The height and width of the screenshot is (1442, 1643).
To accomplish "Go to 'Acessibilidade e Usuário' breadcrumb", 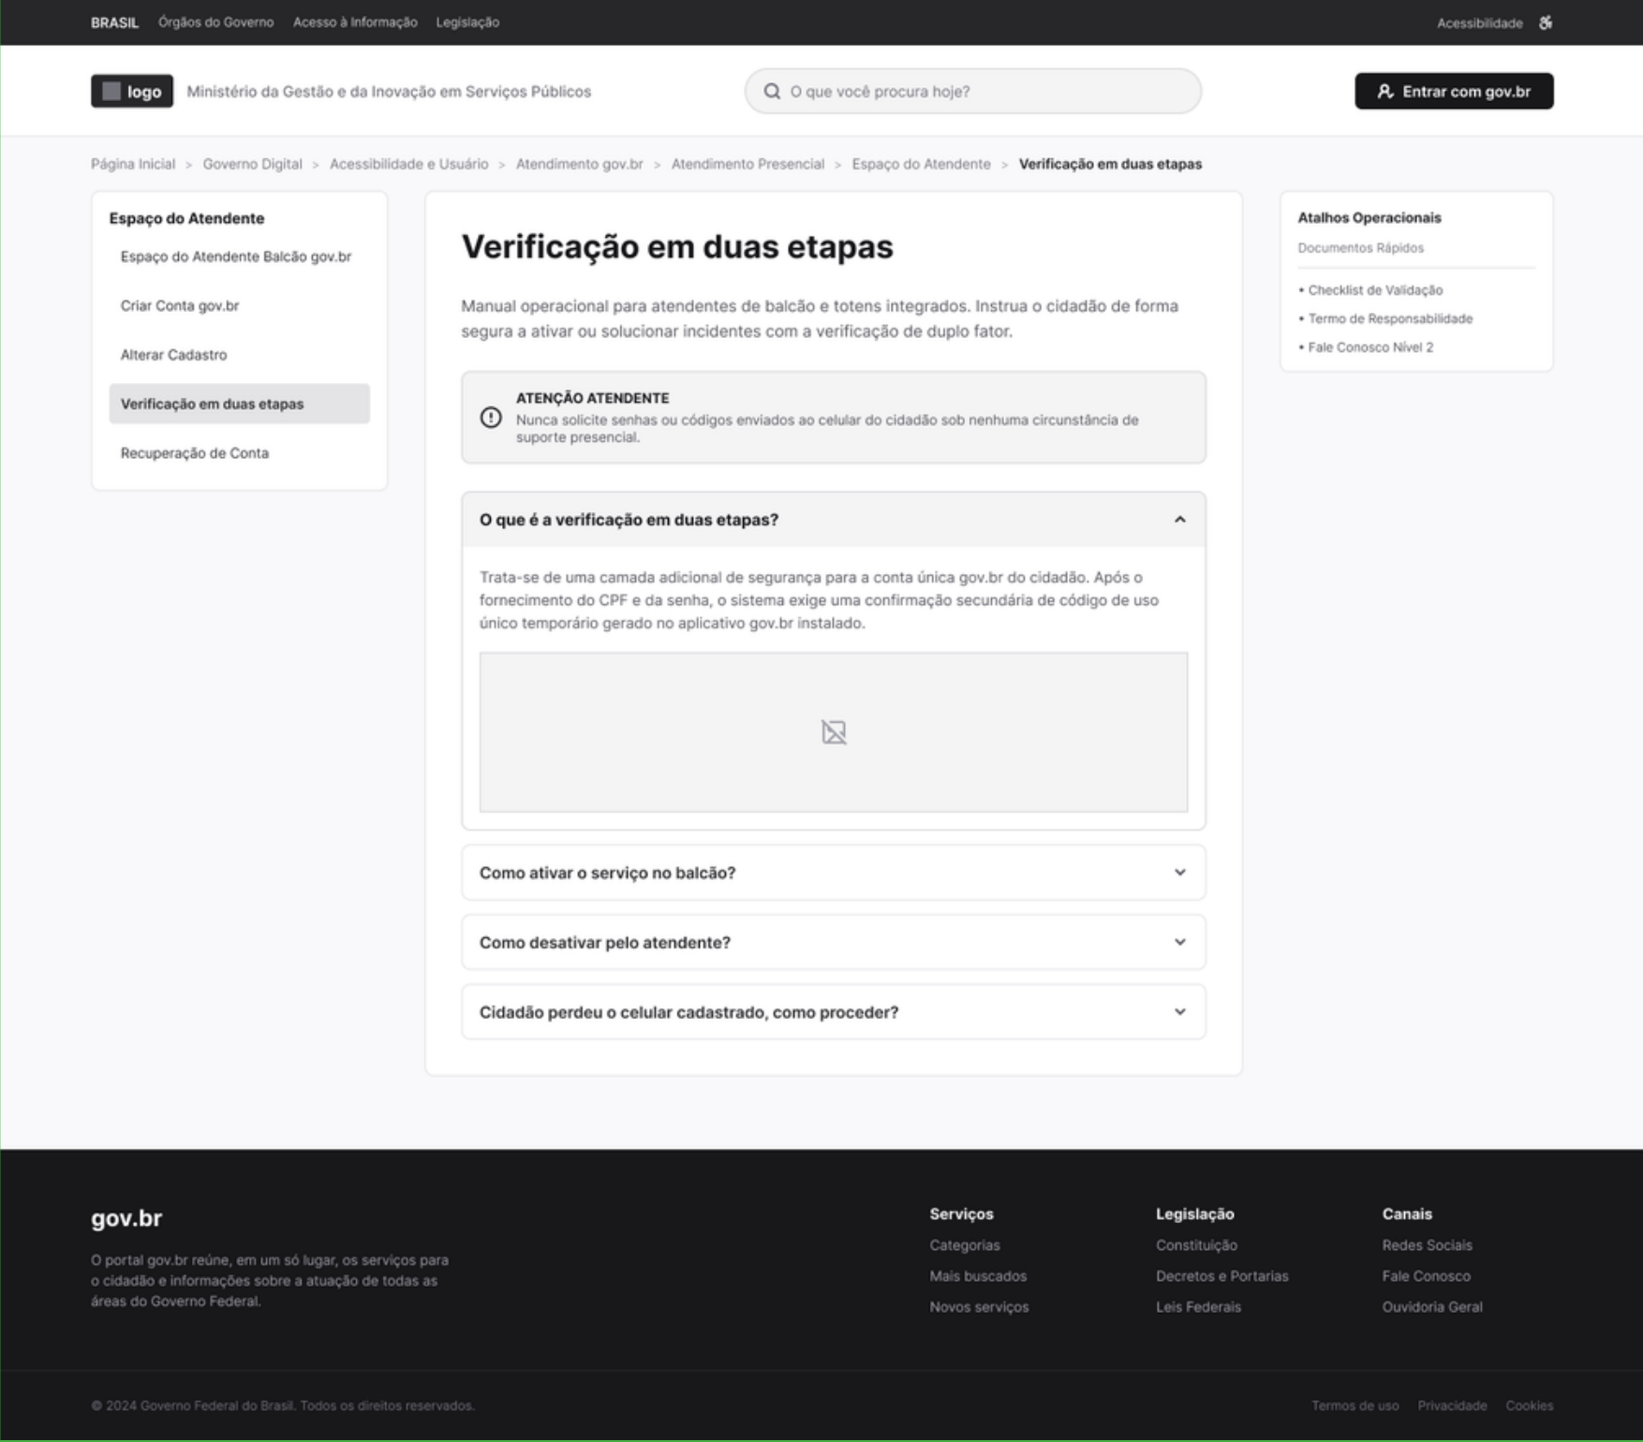I will [408, 164].
